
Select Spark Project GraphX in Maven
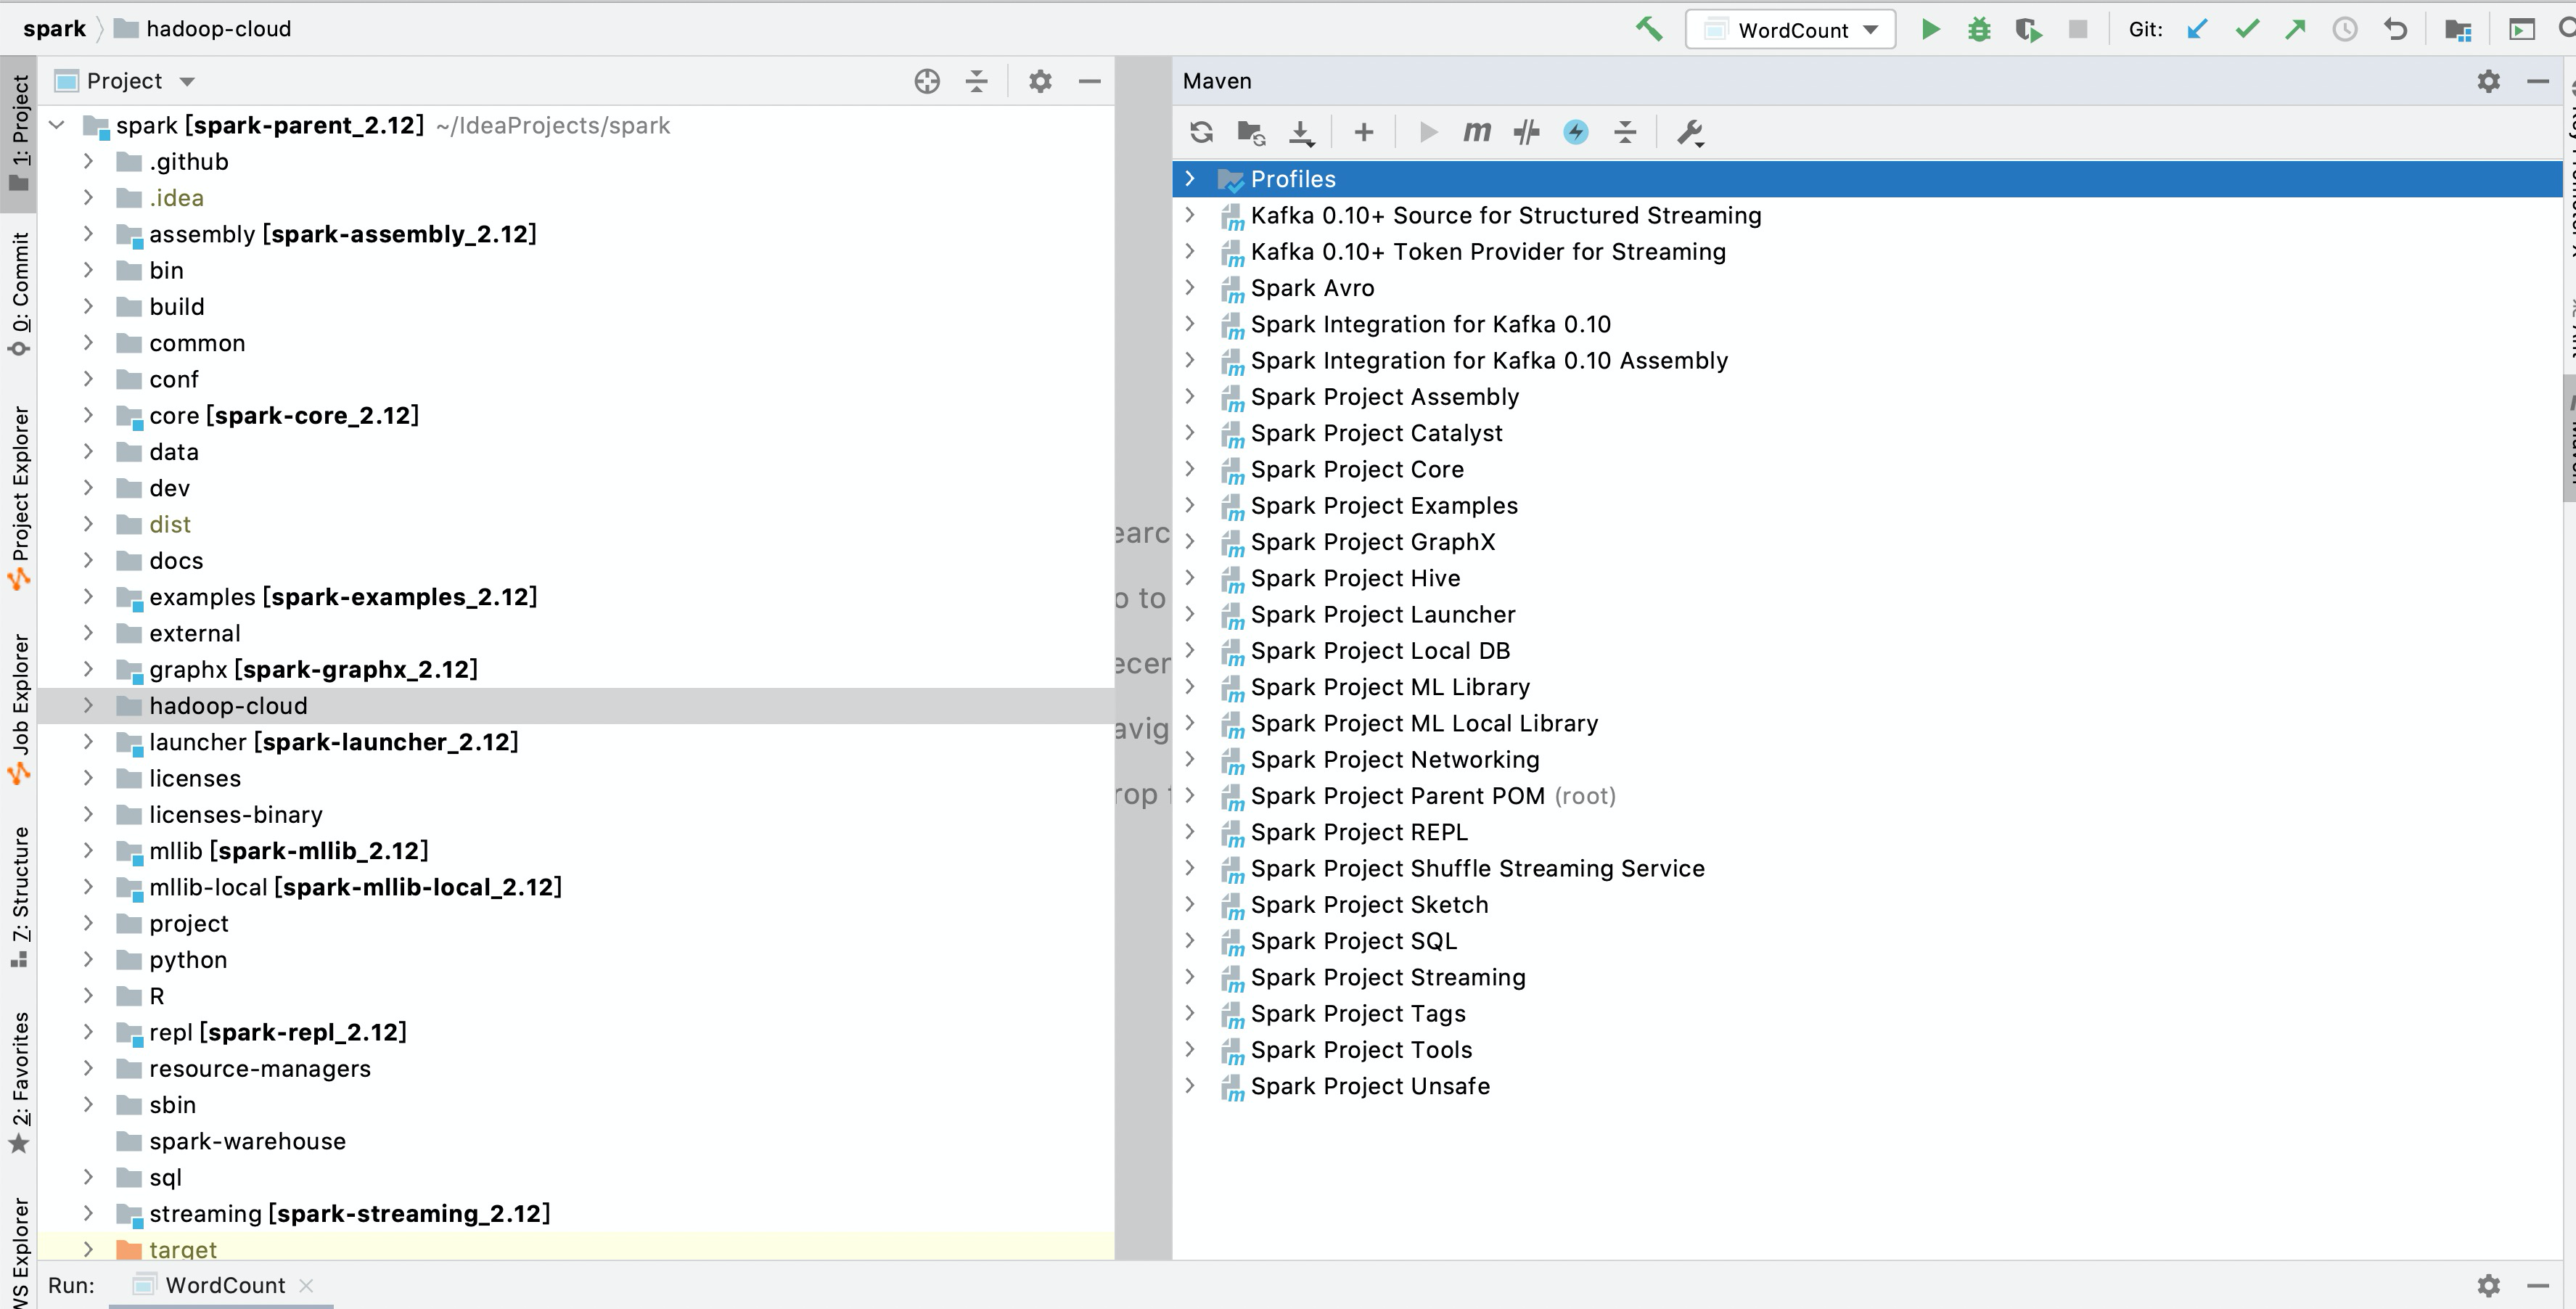coord(1373,542)
